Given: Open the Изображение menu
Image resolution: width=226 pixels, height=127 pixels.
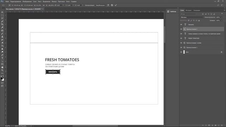Looking at the screenshot, I should 27,1.
